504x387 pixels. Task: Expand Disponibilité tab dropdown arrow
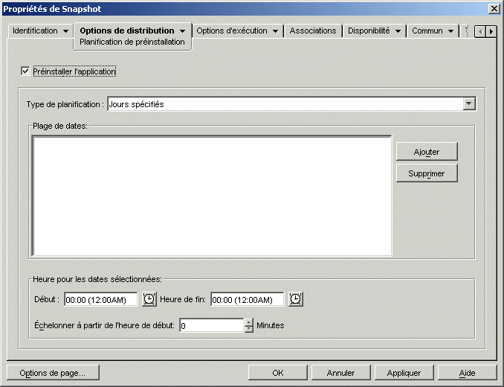click(398, 31)
